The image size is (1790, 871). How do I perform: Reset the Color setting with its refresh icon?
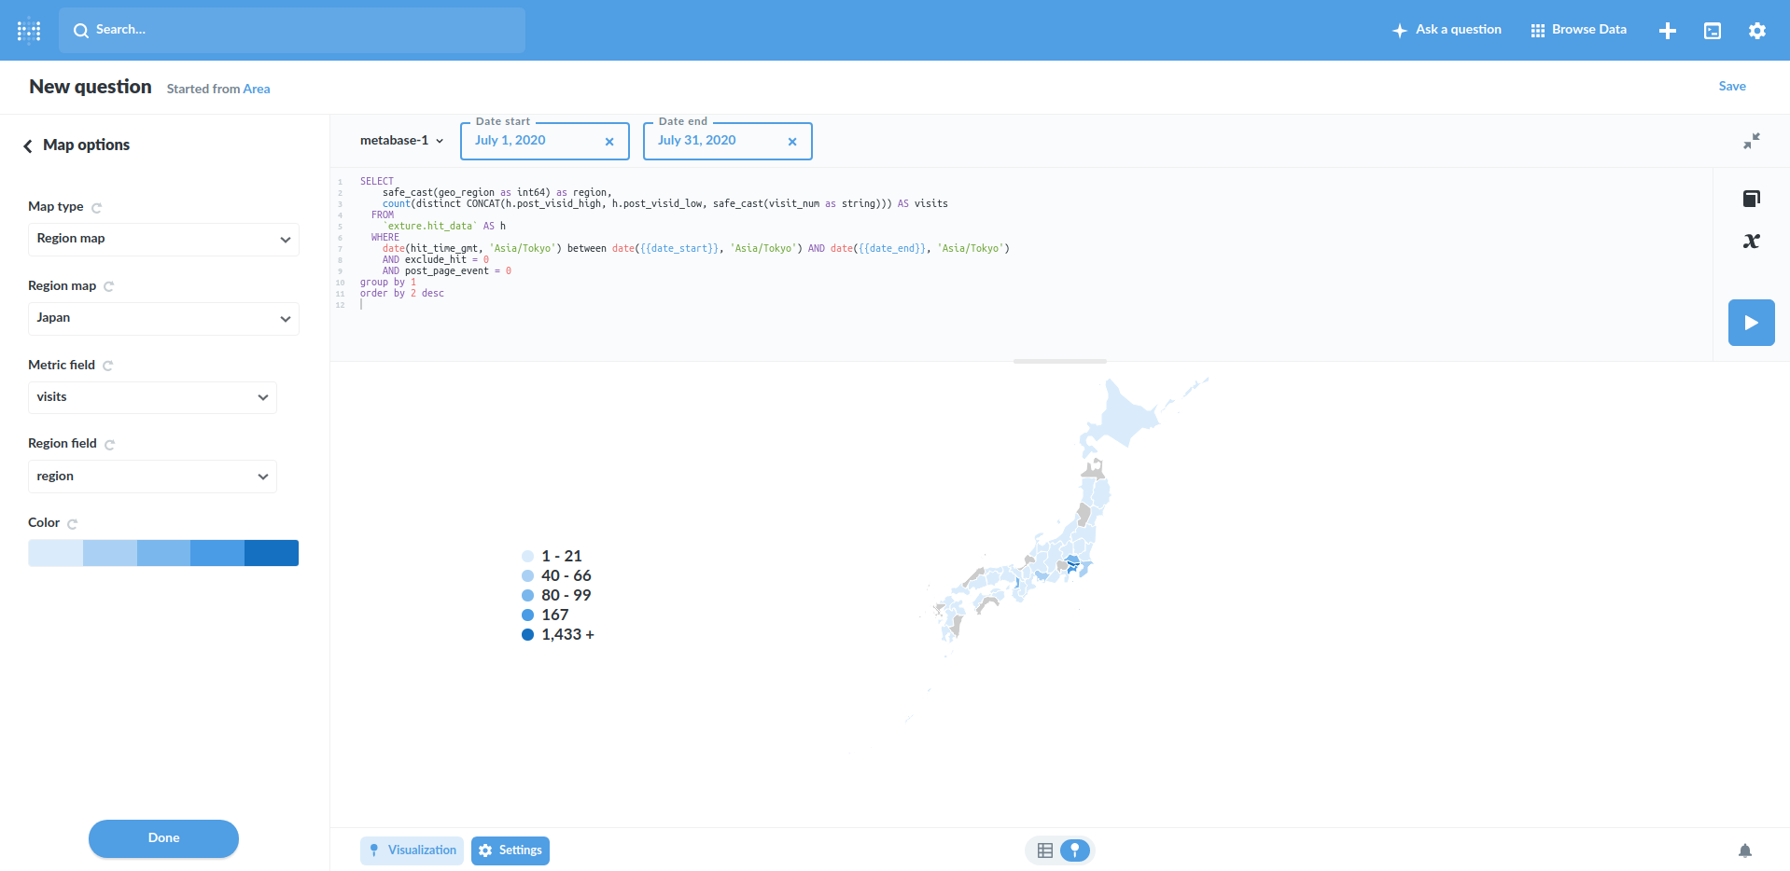click(73, 523)
